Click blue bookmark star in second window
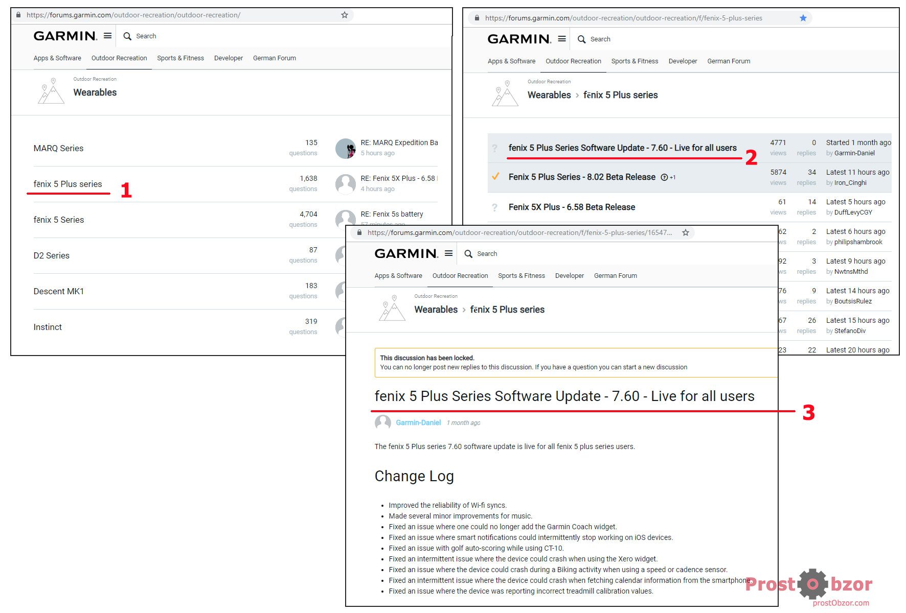Viewport: 906px width, 613px height. point(803,18)
